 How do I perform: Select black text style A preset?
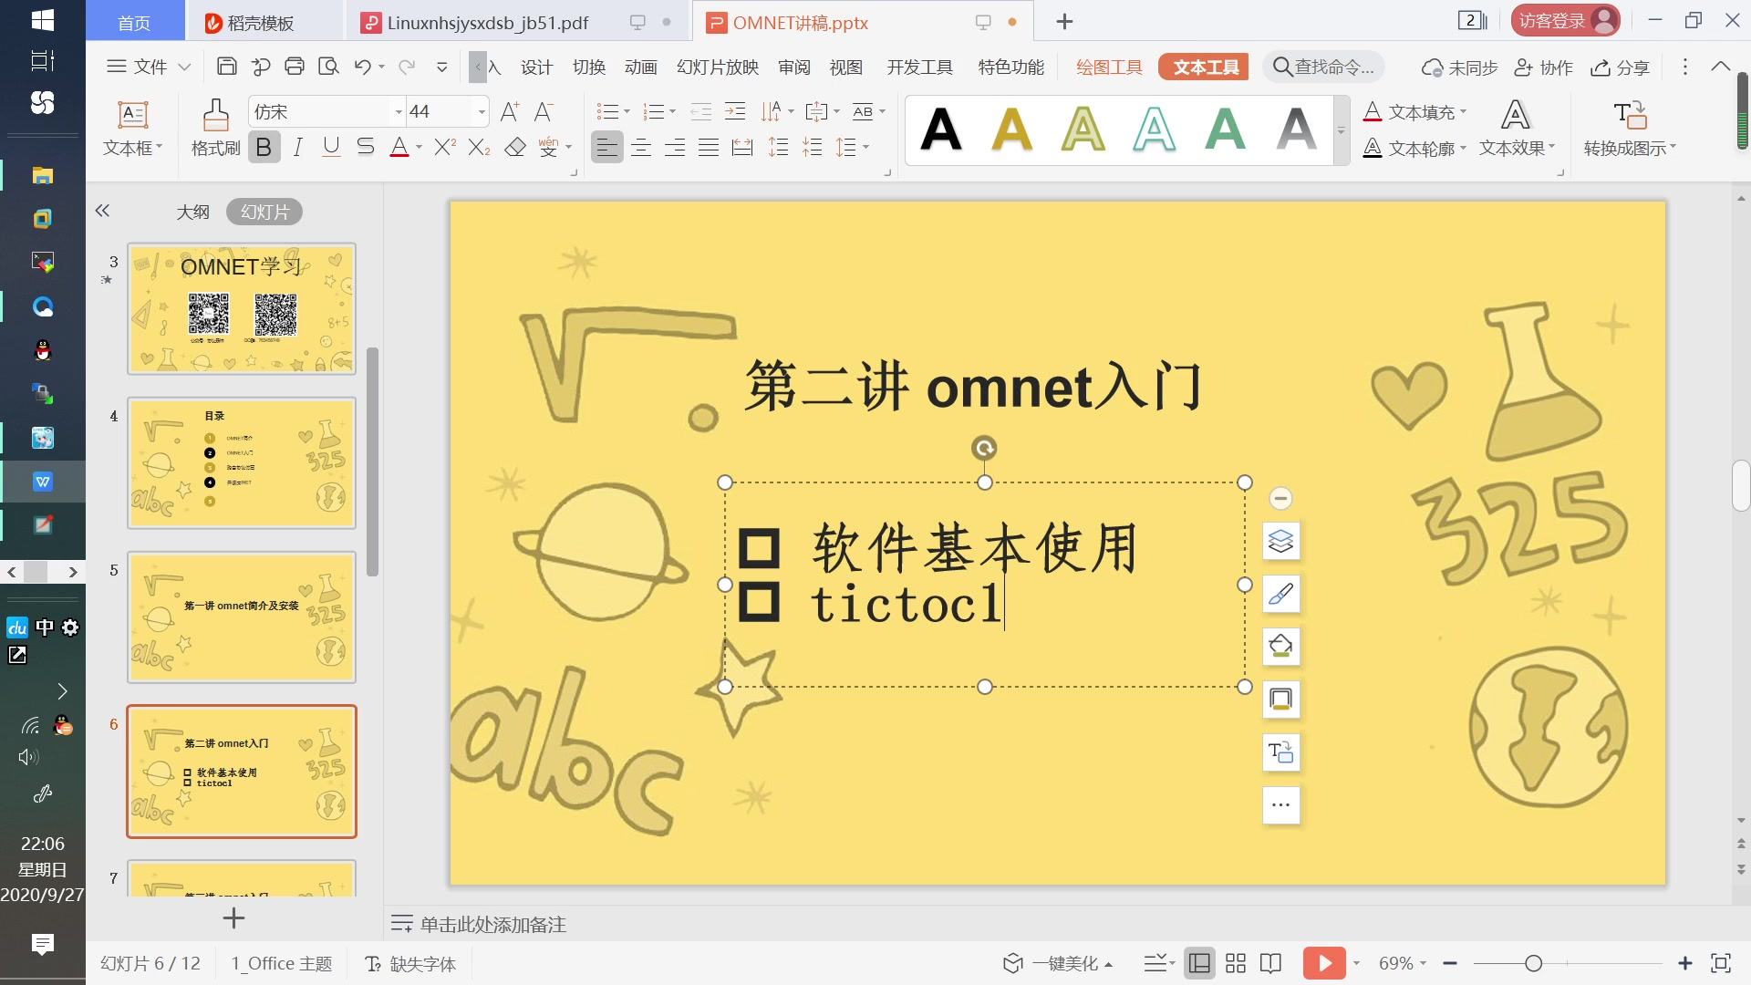[941, 129]
